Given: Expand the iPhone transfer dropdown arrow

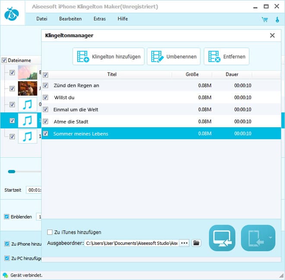Looking at the screenshot, I should [x=270, y=238].
